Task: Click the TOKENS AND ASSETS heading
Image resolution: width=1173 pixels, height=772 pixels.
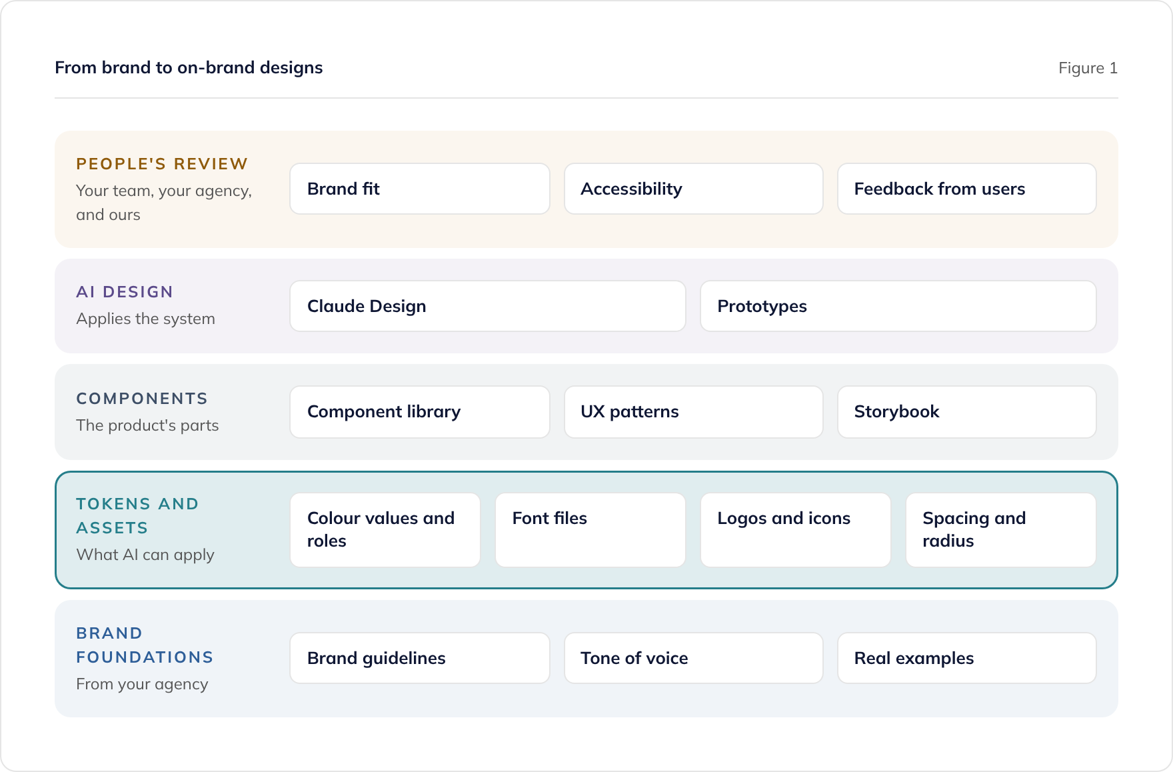Action: (137, 516)
